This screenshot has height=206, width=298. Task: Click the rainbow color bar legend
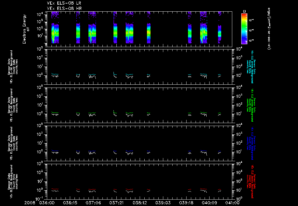click(244, 29)
